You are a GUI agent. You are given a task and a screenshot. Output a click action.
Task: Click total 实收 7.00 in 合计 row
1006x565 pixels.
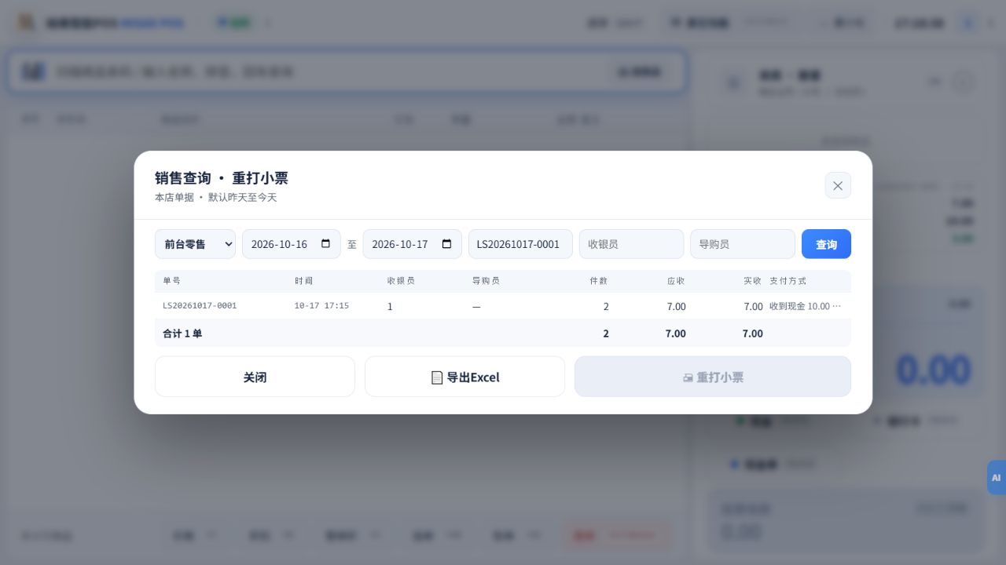point(753,334)
